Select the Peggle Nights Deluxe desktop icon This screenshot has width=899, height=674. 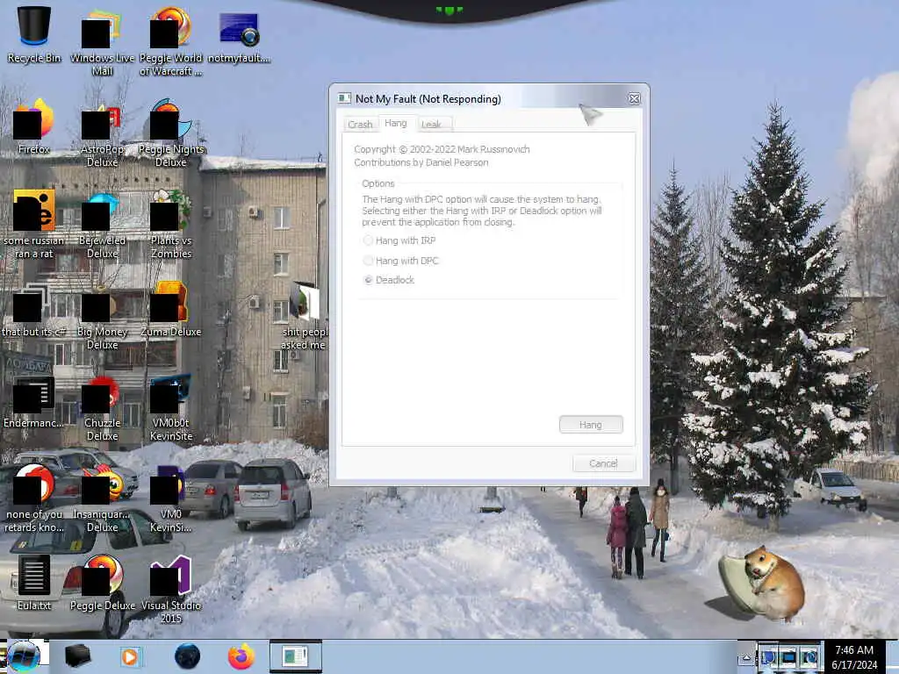point(171,133)
